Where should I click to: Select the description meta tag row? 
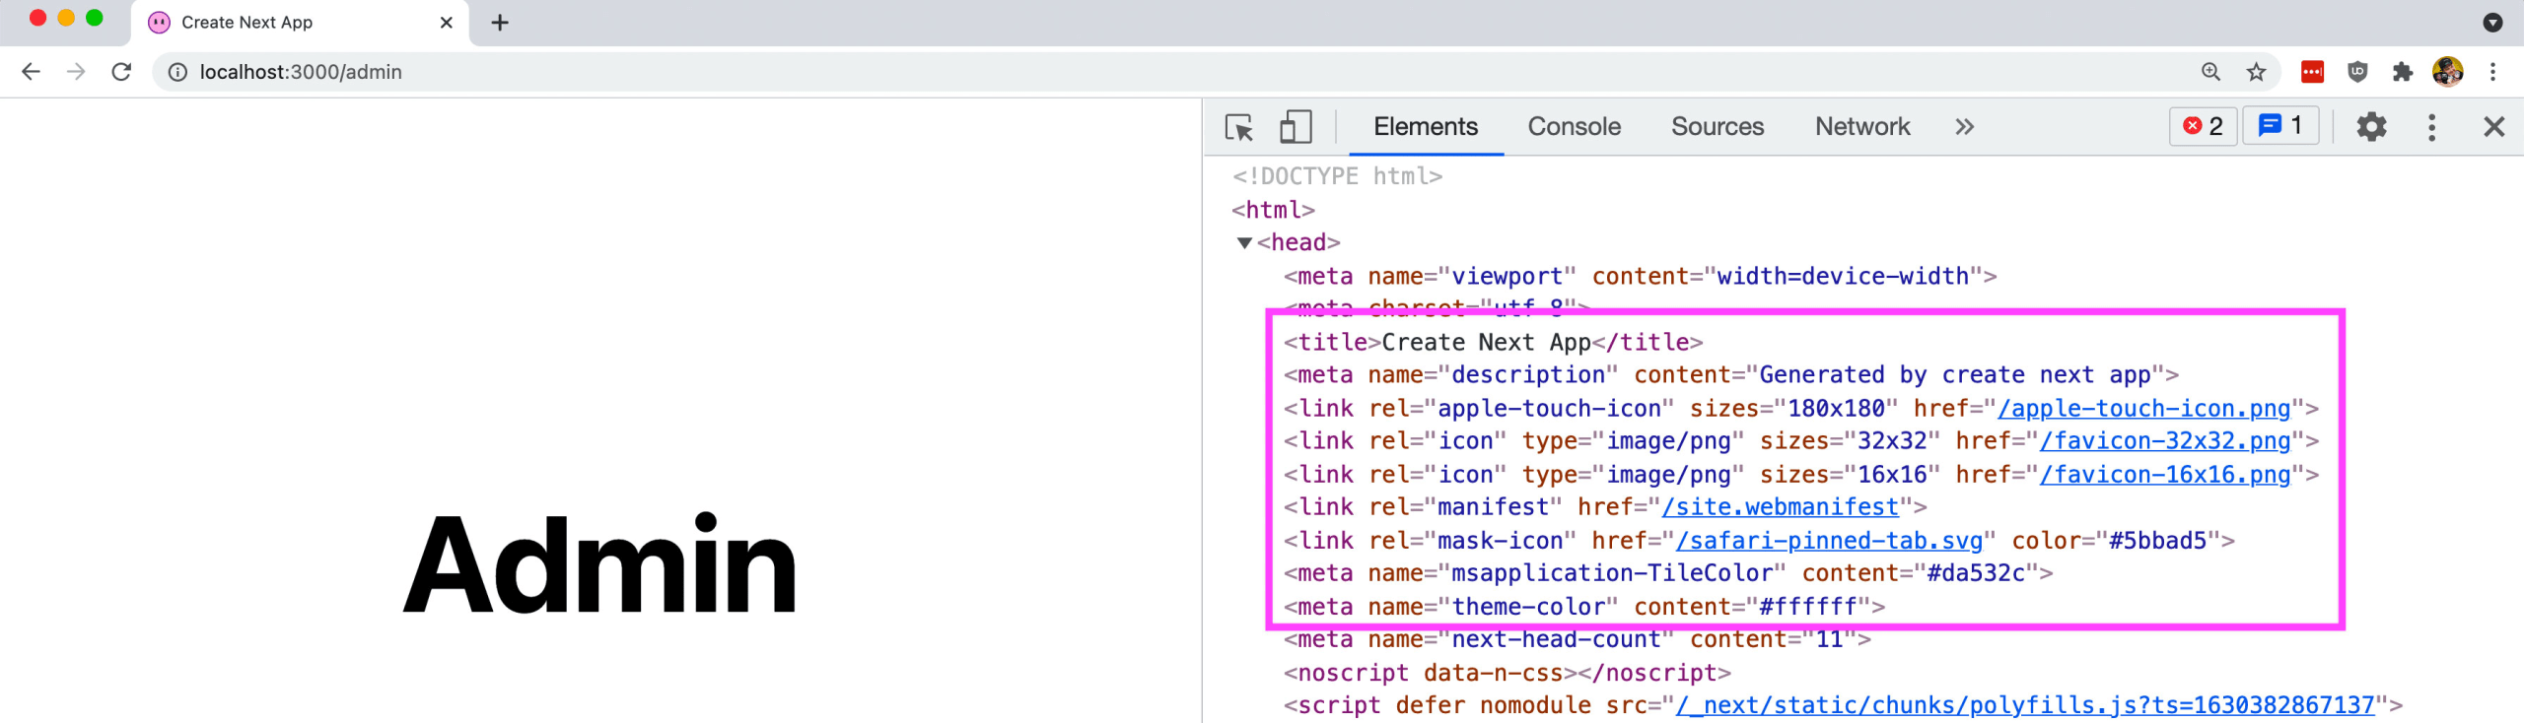(1730, 375)
